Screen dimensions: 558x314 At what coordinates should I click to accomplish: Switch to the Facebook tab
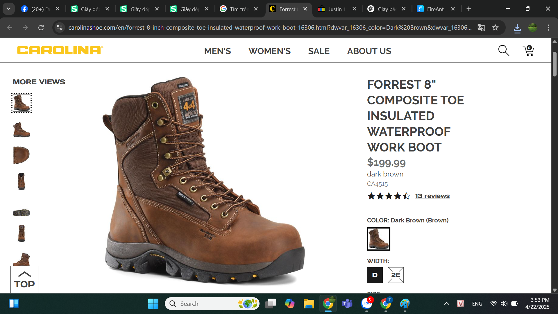40,9
